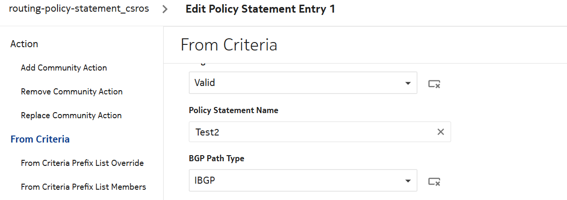Select the highlighted From Criteria sidebar item

click(40, 139)
